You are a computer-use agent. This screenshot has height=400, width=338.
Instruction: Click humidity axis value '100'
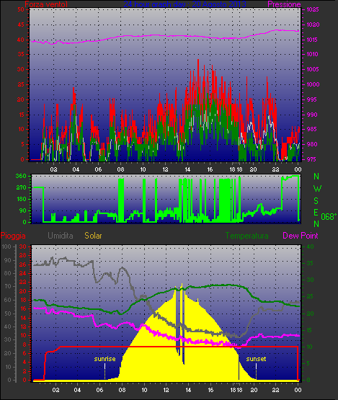[x=6, y=246]
